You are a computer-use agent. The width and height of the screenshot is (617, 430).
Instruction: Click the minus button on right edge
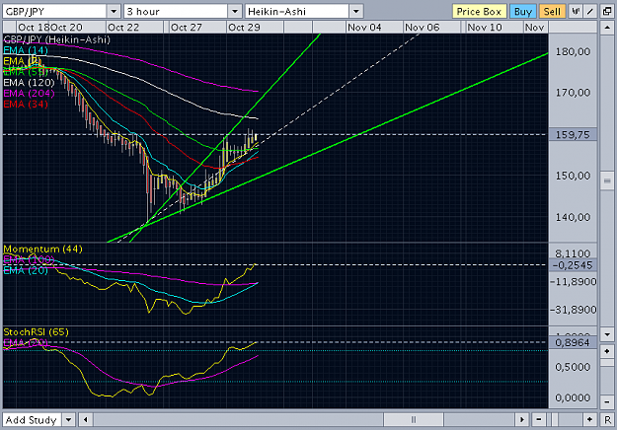[607, 401]
